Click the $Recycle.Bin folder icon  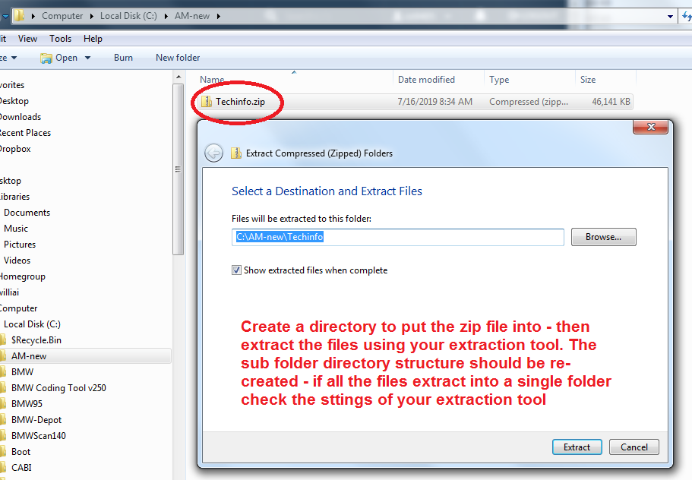[3, 339]
